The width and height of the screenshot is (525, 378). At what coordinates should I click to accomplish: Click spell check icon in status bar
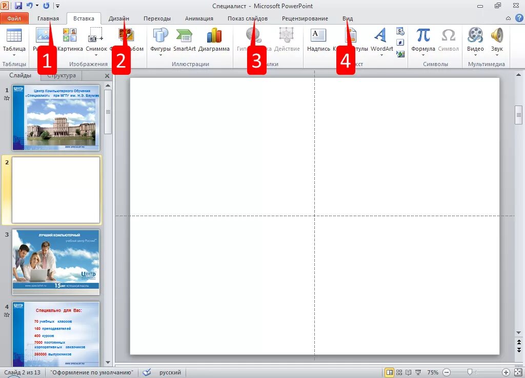click(x=147, y=372)
